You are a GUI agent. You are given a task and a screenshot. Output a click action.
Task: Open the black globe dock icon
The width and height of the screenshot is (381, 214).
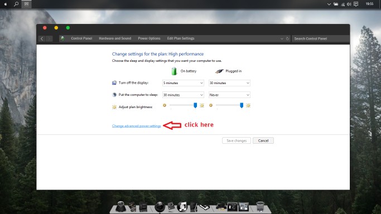tap(160, 207)
